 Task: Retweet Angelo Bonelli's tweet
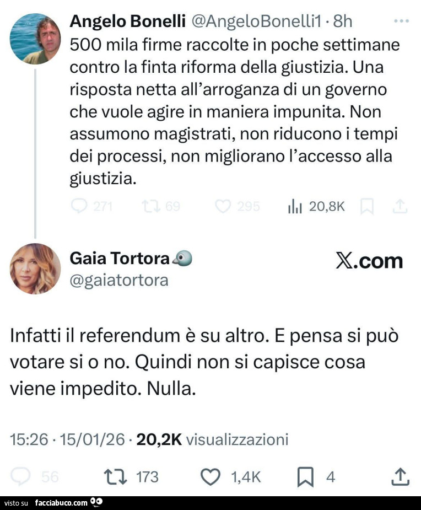pos(149,206)
